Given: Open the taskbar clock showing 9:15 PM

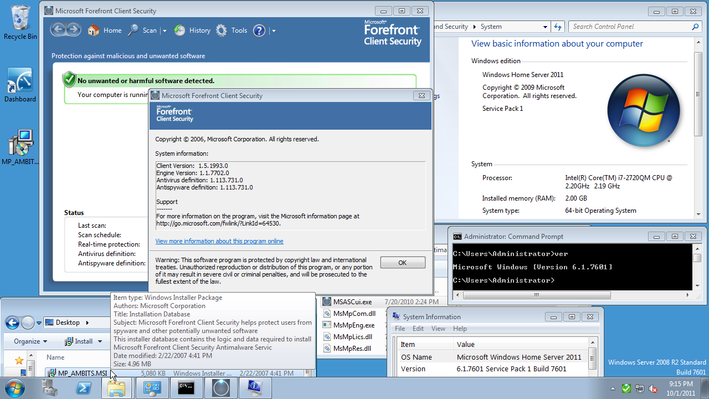Looking at the screenshot, I should click(x=681, y=388).
